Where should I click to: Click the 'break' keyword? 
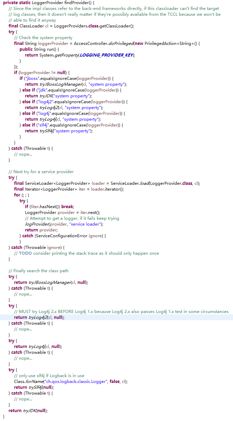pyautogui.click(x=67, y=207)
